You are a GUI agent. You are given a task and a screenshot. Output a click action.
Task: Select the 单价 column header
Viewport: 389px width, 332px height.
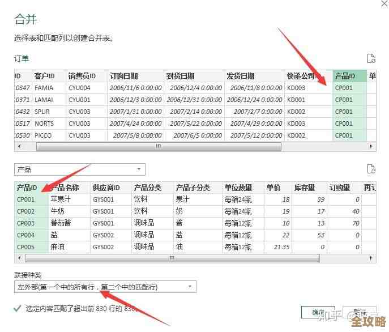point(278,188)
